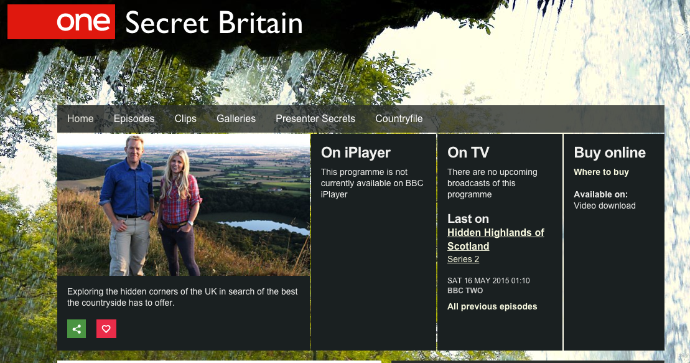Click the green share icon

click(x=77, y=329)
